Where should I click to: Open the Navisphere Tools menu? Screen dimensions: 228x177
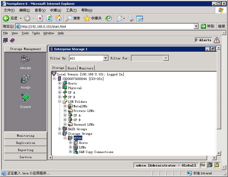pos(25,33)
